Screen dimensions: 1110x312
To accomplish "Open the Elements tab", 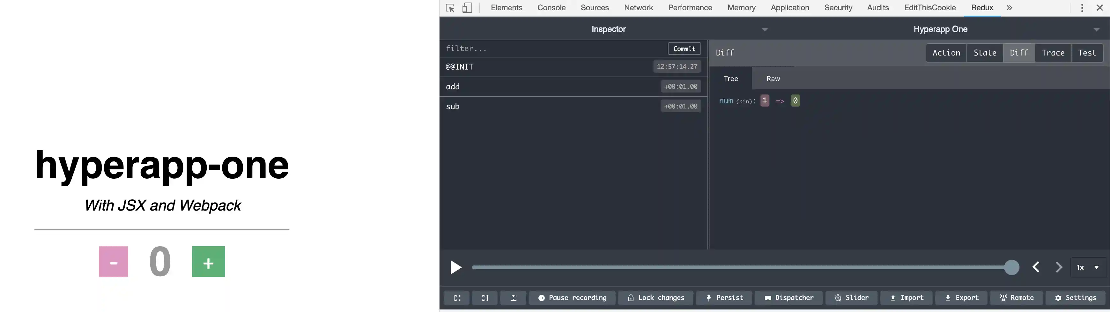I will coord(506,8).
